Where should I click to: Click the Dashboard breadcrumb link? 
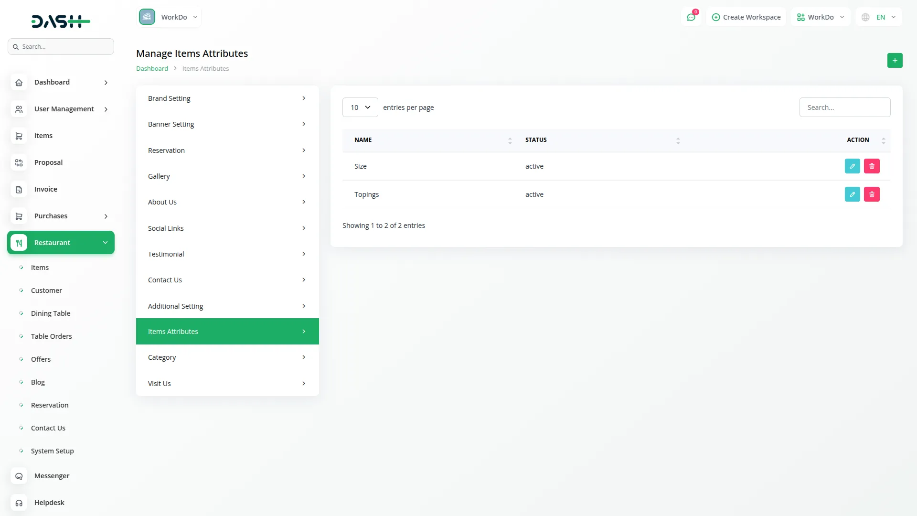[x=152, y=68]
